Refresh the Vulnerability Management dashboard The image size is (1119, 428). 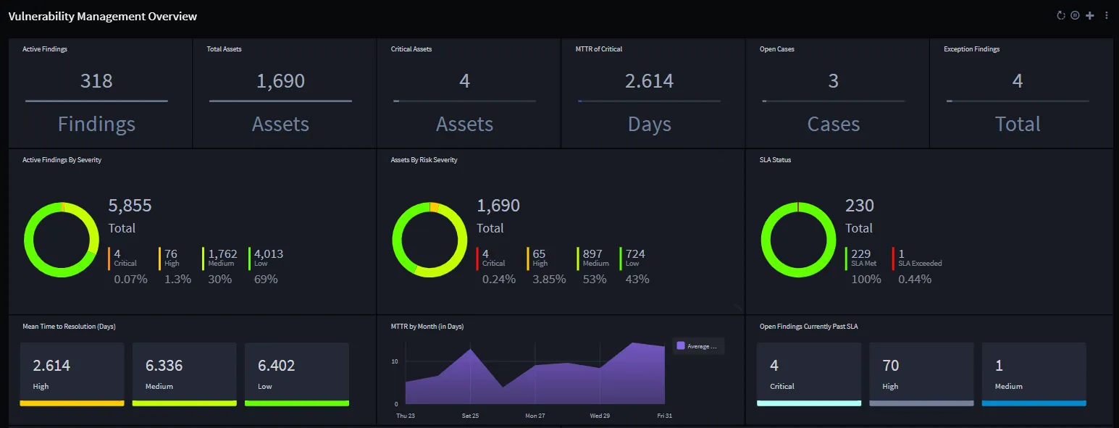point(1061,15)
